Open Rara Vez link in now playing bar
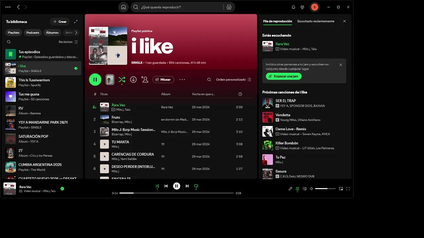 click(x=26, y=187)
